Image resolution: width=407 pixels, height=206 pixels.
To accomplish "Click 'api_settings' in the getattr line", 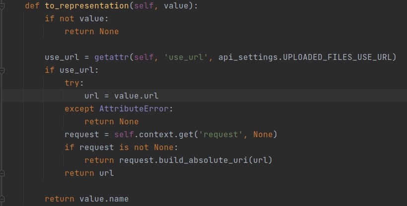I will 248,57.
